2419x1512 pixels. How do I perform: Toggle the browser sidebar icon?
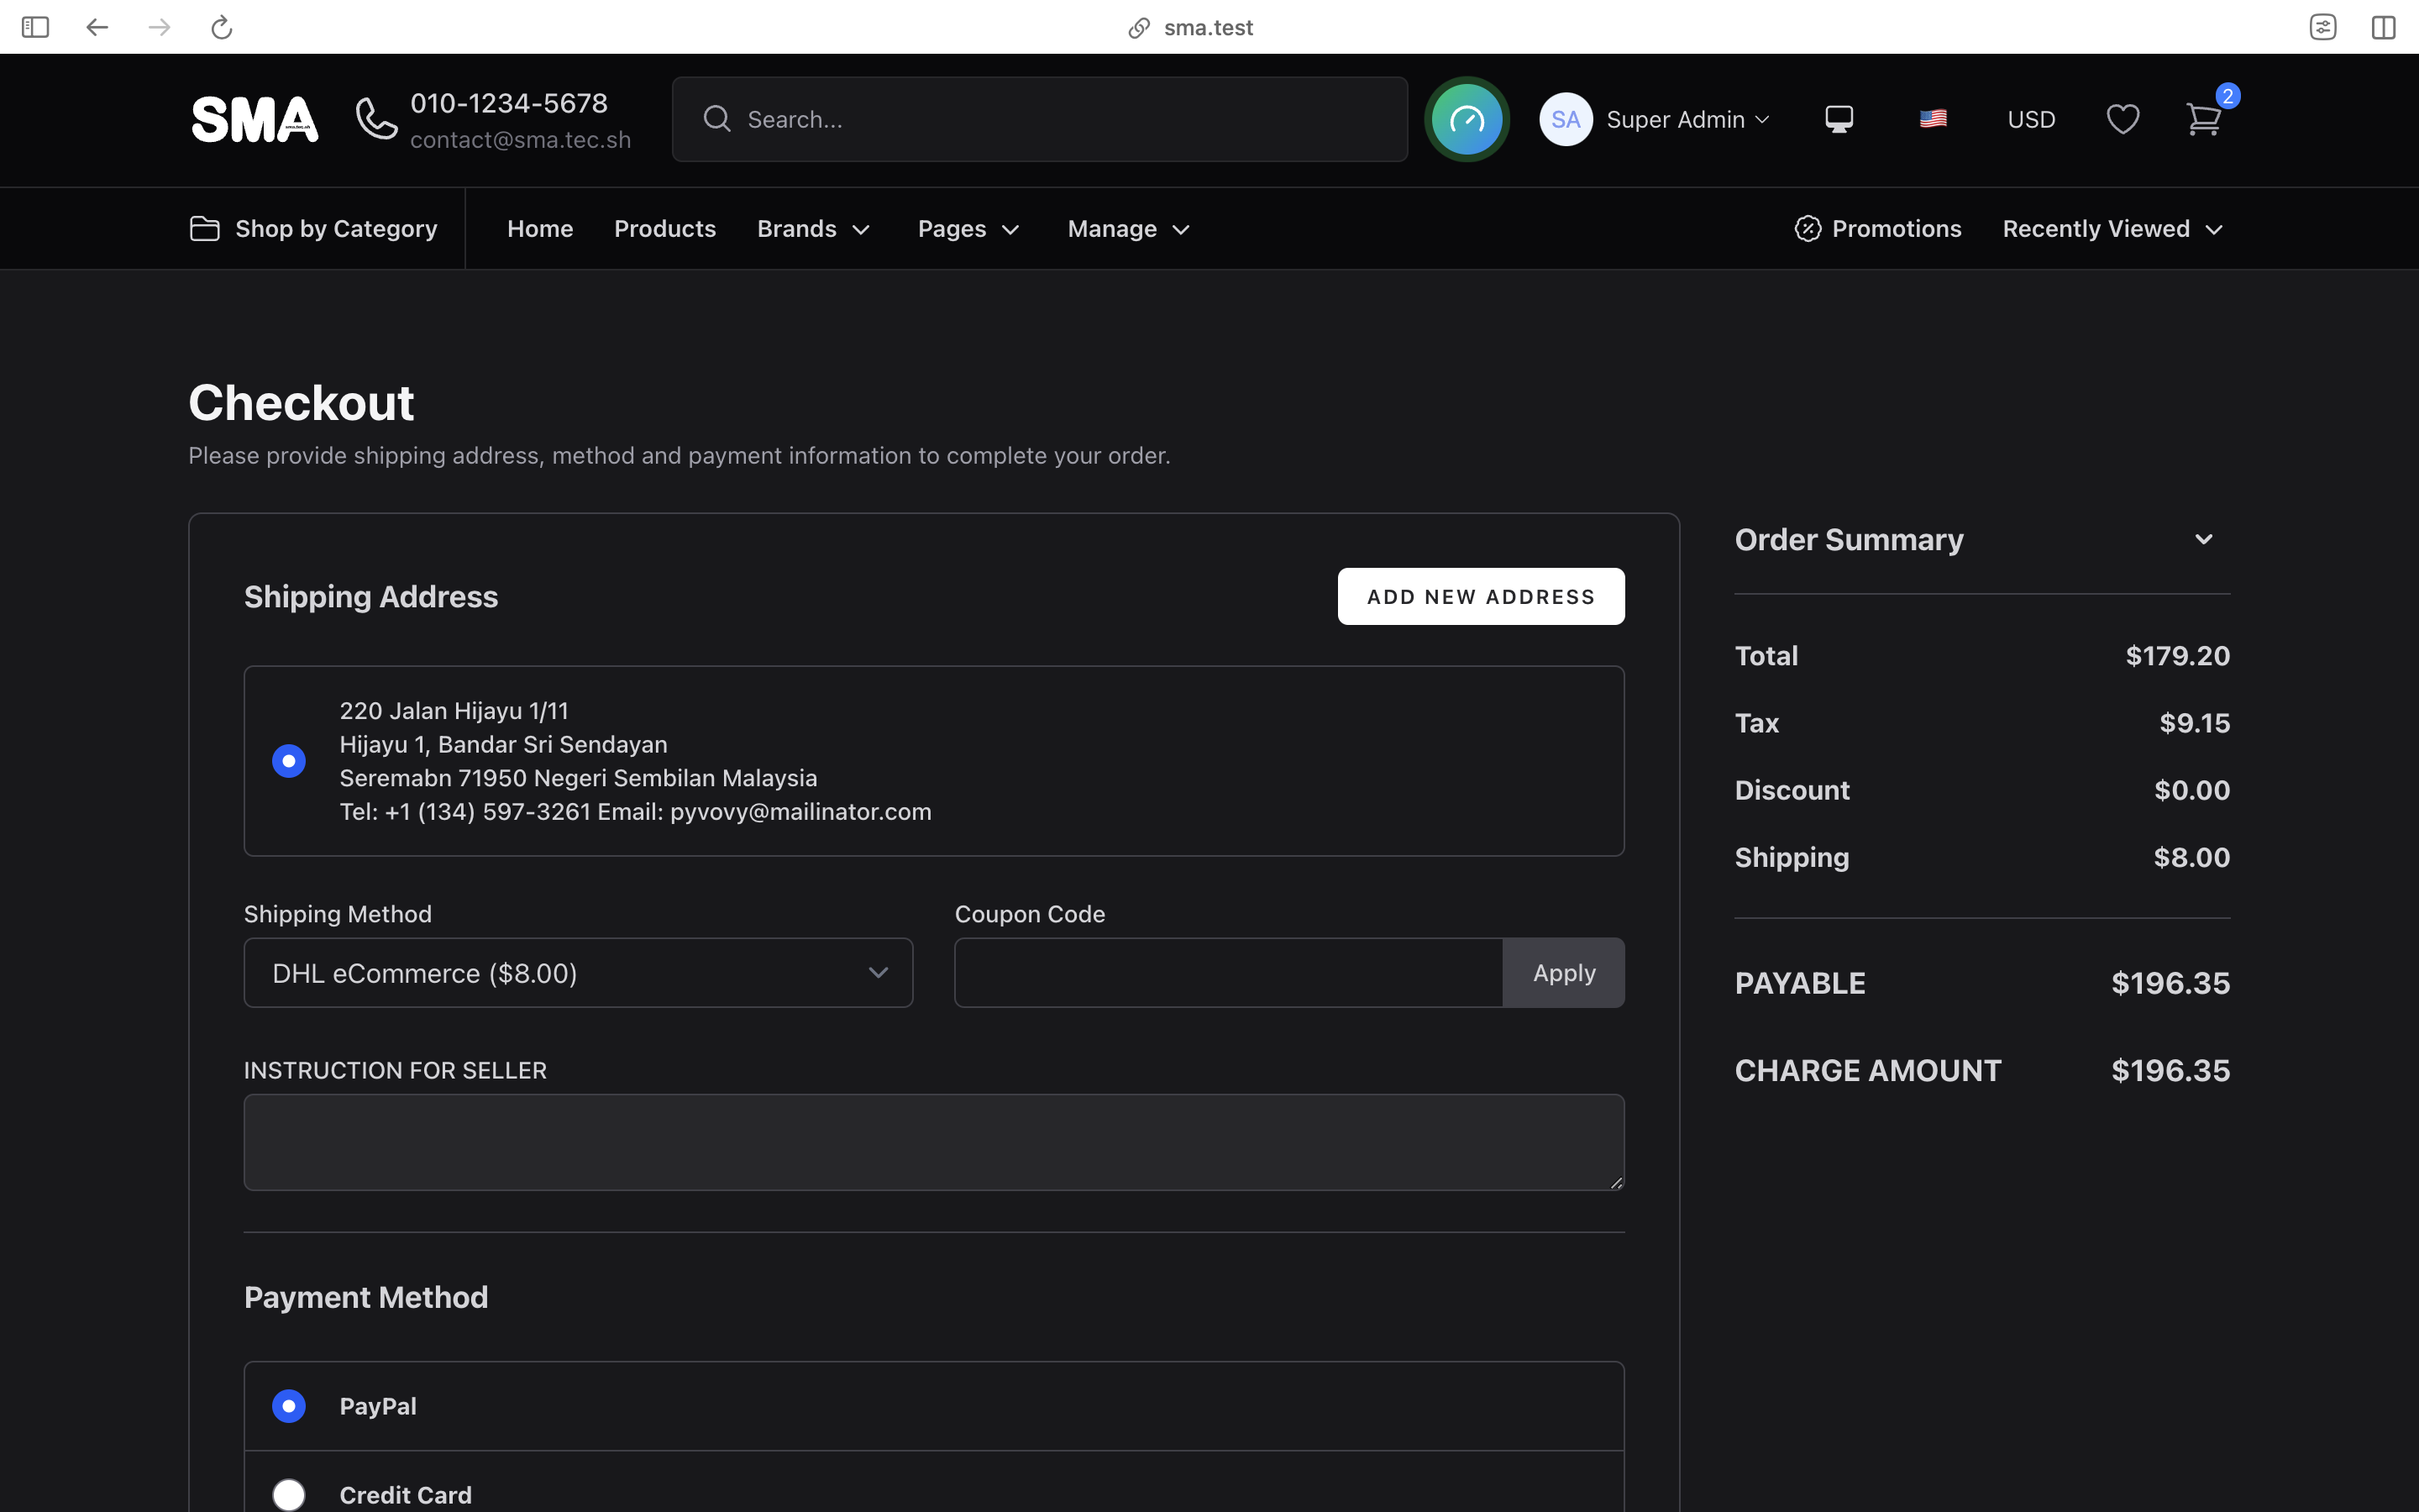click(x=35, y=27)
